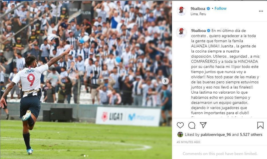267x159 pixels.
Task: Follow the 9balboa account
Action: [220, 8]
